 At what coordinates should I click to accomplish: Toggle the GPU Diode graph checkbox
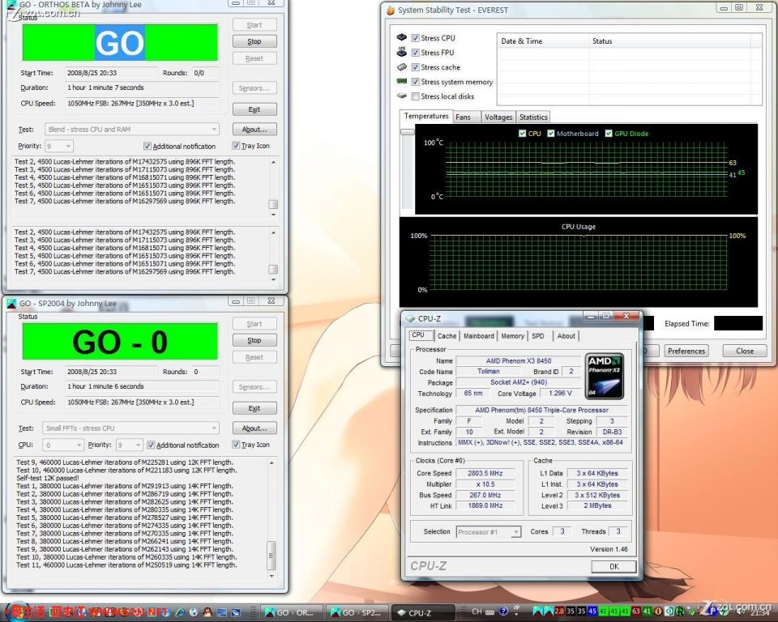(x=609, y=134)
